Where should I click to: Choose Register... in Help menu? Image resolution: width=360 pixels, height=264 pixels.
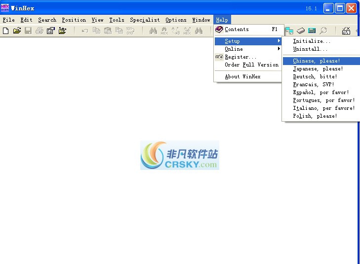click(248, 57)
